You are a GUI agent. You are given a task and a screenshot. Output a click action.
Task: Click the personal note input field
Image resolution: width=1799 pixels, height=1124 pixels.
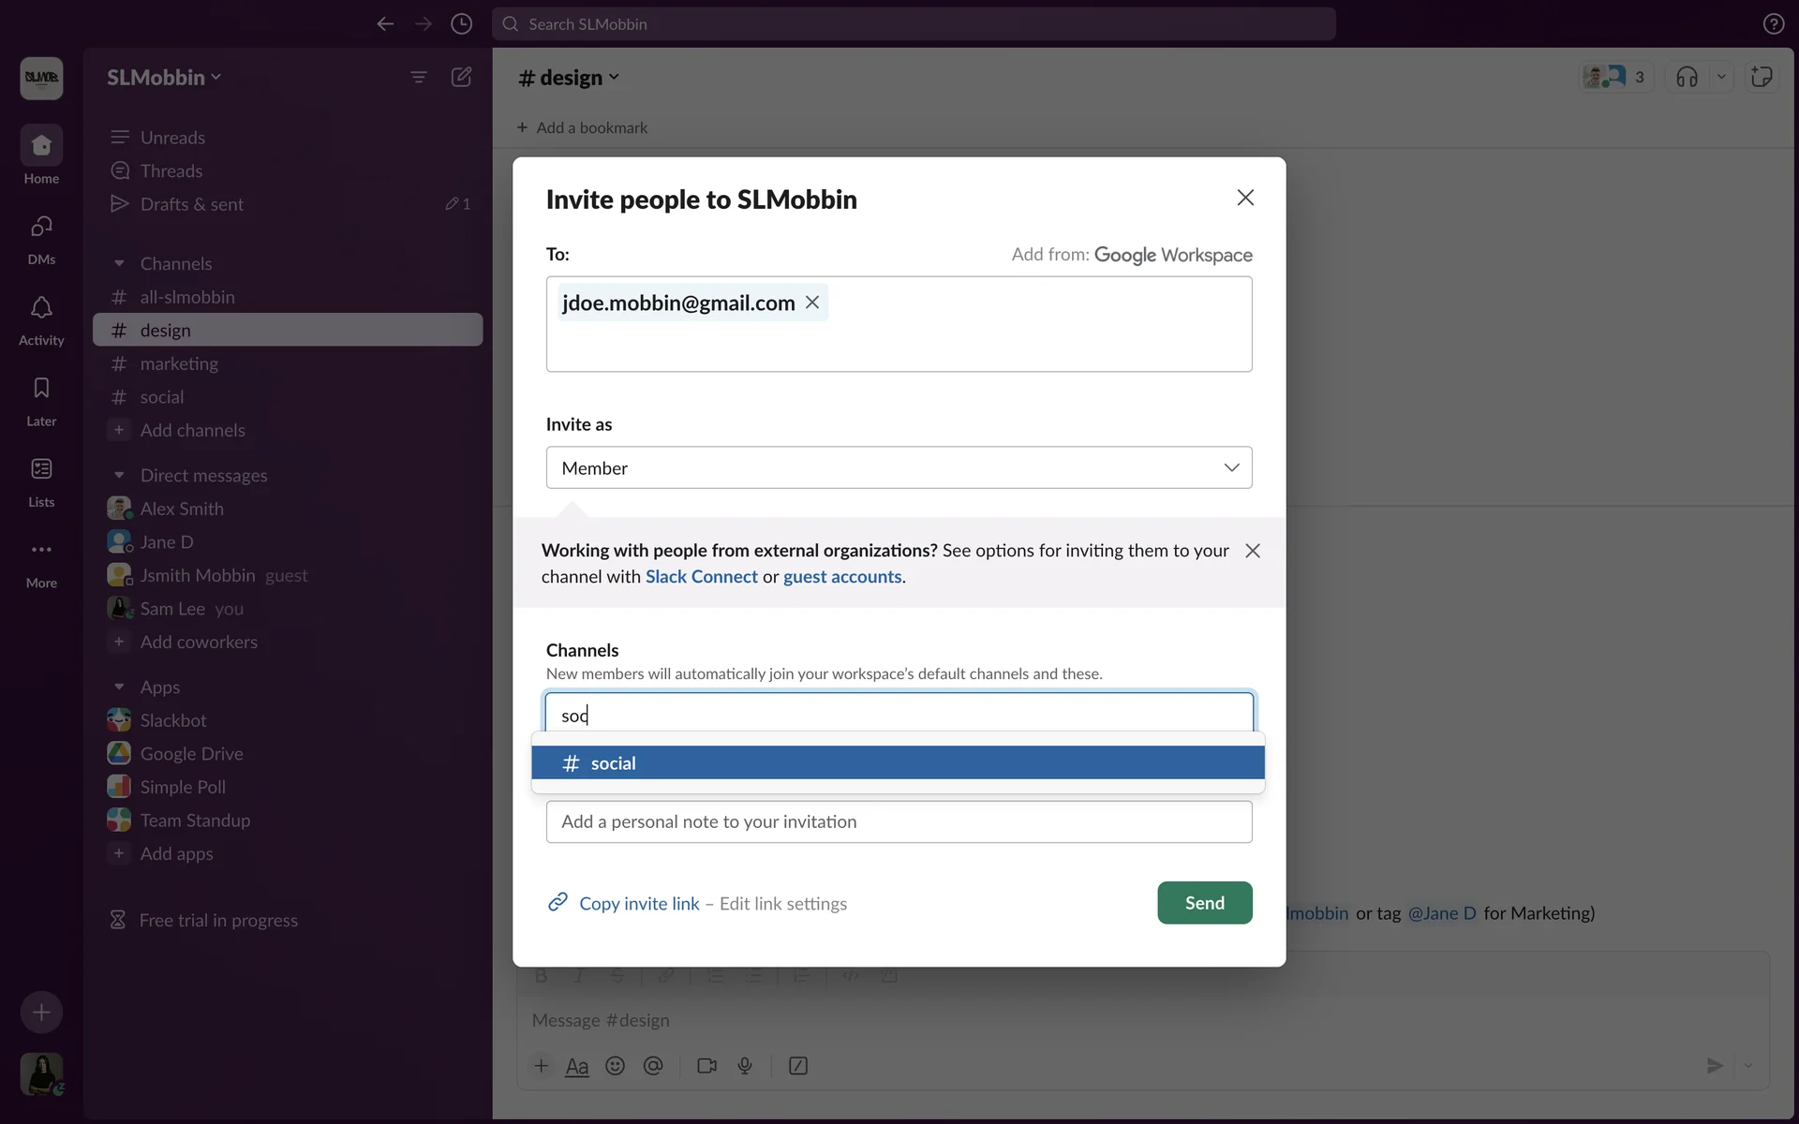click(x=899, y=821)
